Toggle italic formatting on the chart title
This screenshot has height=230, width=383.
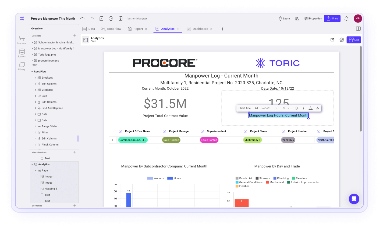pos(303,108)
